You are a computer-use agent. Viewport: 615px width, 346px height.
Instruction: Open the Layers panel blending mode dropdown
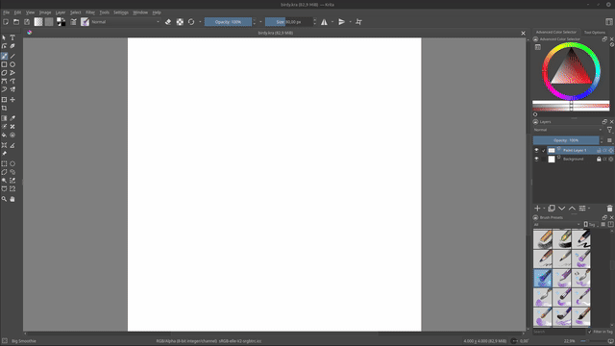(x=568, y=130)
